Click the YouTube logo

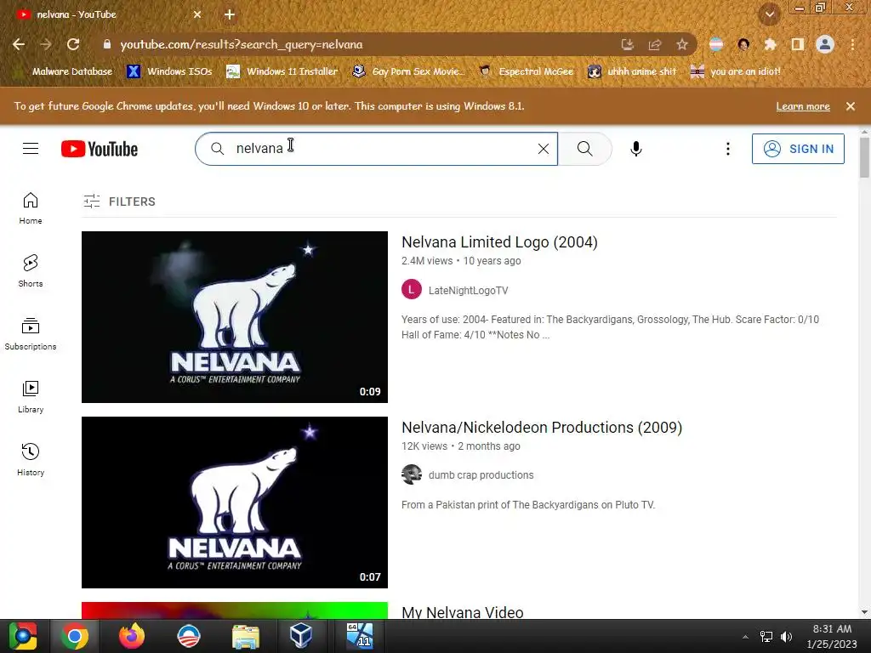coord(100,149)
